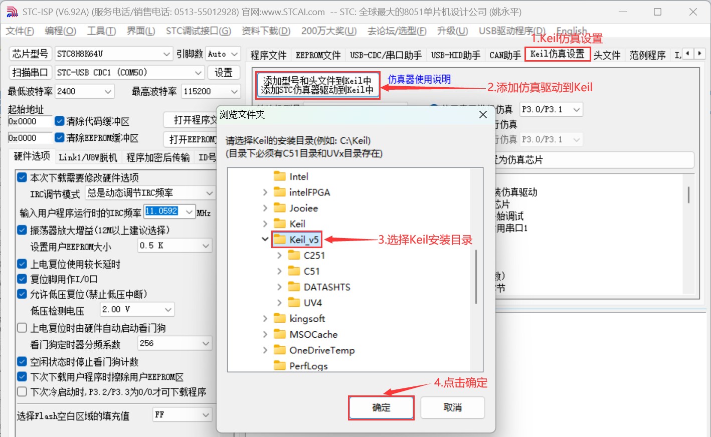
Task: Click 确定 in the folder dialog
Action: (381, 407)
